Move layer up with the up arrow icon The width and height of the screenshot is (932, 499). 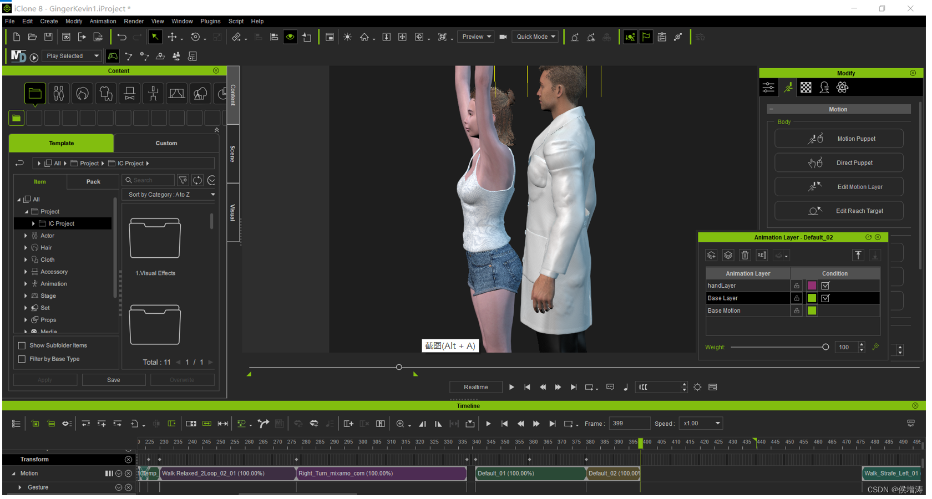[858, 255]
